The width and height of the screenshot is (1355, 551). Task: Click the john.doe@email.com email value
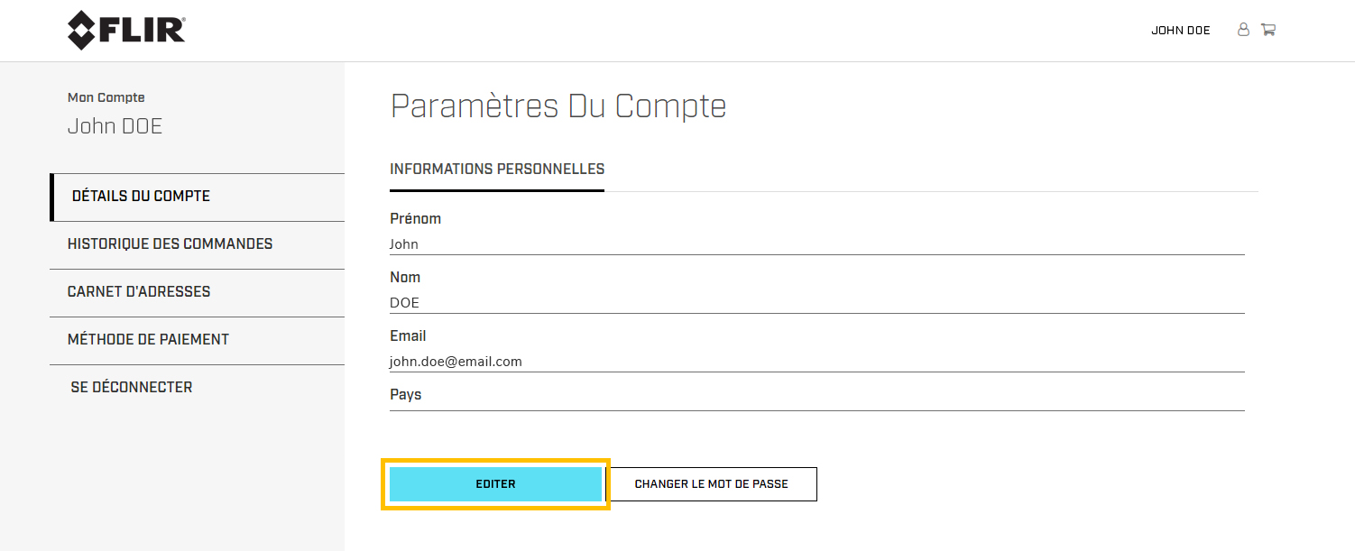(x=456, y=362)
